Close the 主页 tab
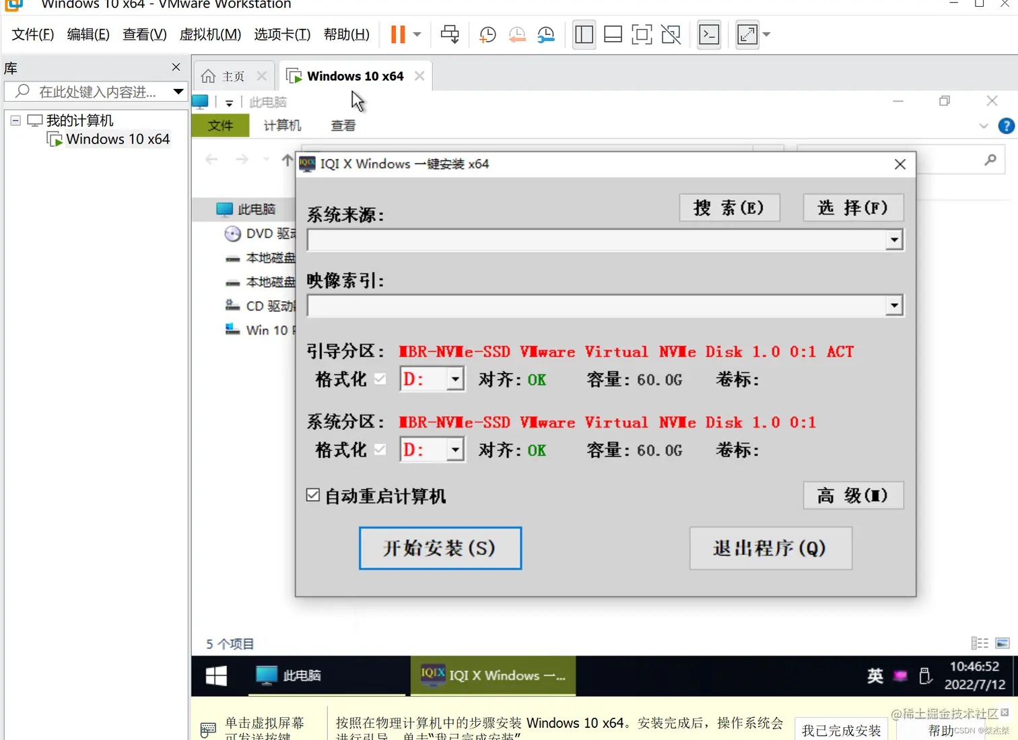 coord(262,76)
